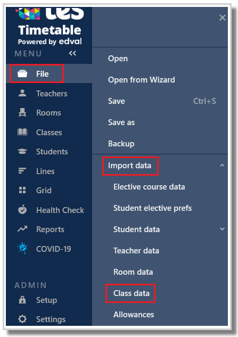
Task: Open Setup via padlock icon
Action: coord(22,300)
